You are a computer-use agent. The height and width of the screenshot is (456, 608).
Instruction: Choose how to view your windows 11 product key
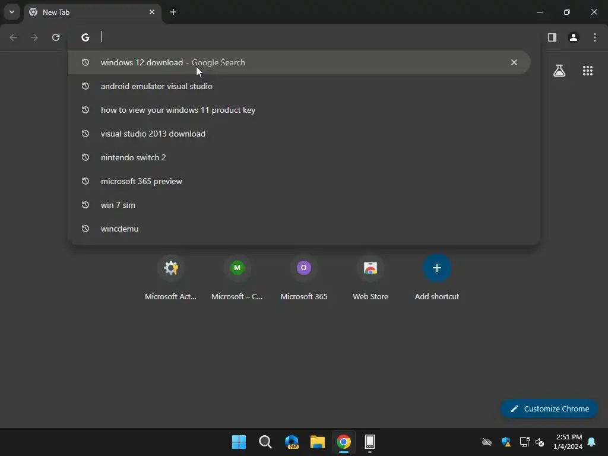(299, 110)
